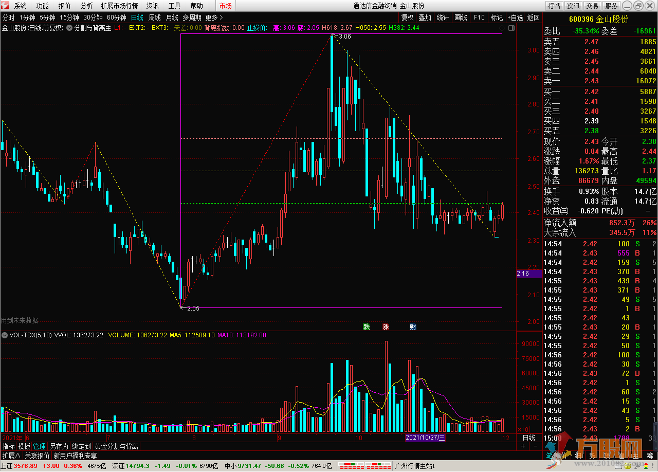Switch to the 60分钟 period

117,17
